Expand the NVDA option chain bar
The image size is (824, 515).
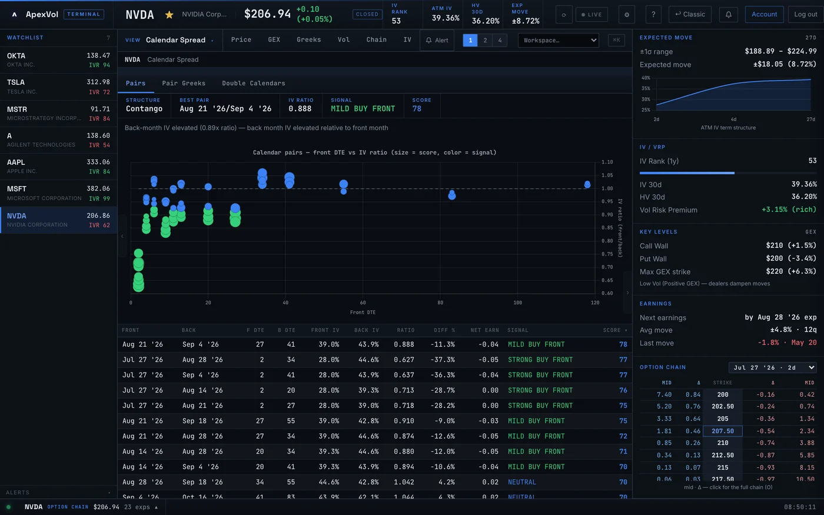91,507
